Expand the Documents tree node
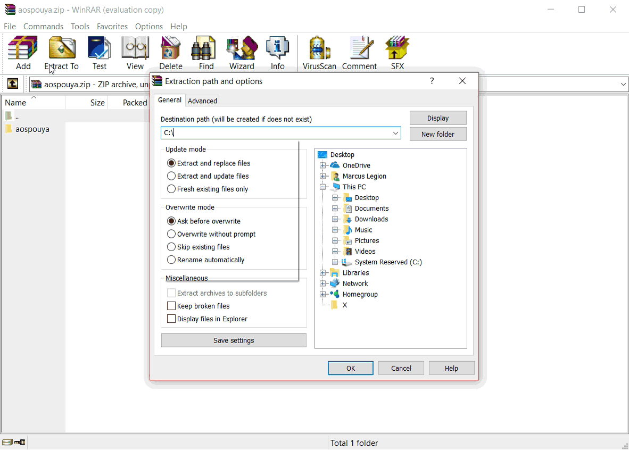 click(335, 209)
